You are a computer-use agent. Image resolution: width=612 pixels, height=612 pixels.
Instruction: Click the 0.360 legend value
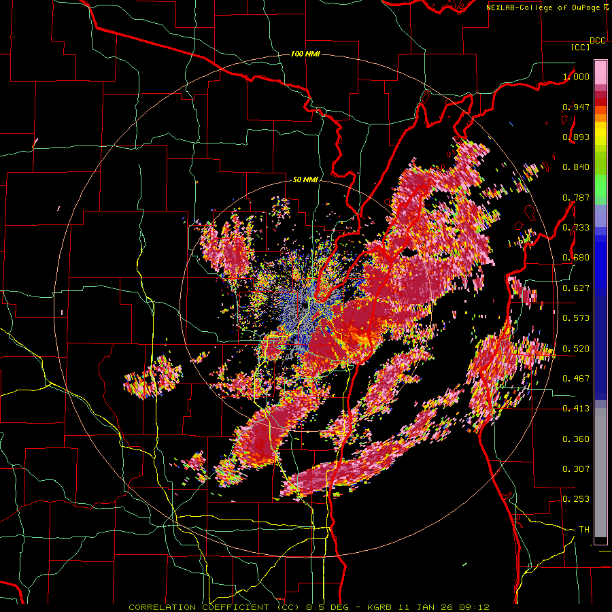(576, 439)
